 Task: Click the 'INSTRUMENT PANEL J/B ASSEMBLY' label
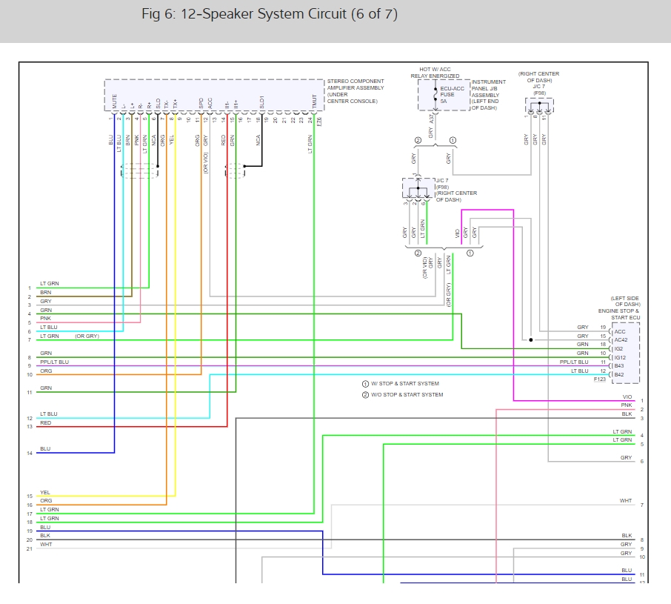click(489, 95)
